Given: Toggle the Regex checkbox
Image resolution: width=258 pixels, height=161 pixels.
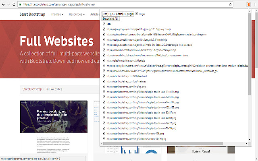Looking at the screenshot, I should 137,14.
